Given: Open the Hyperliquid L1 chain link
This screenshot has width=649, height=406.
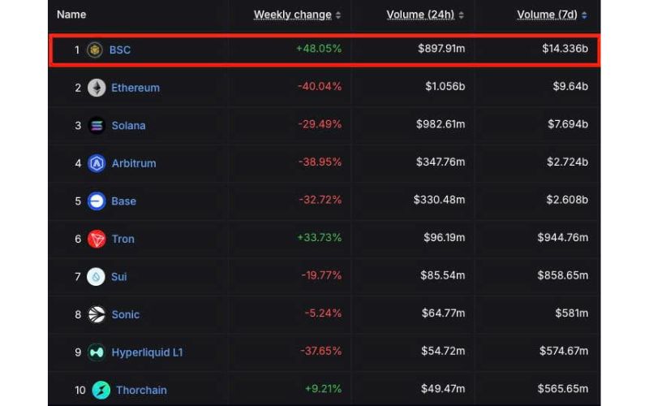Looking at the screenshot, I should point(148,352).
